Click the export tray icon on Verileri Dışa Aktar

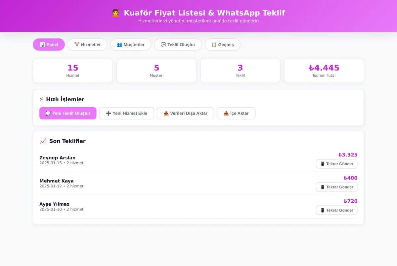(x=166, y=113)
